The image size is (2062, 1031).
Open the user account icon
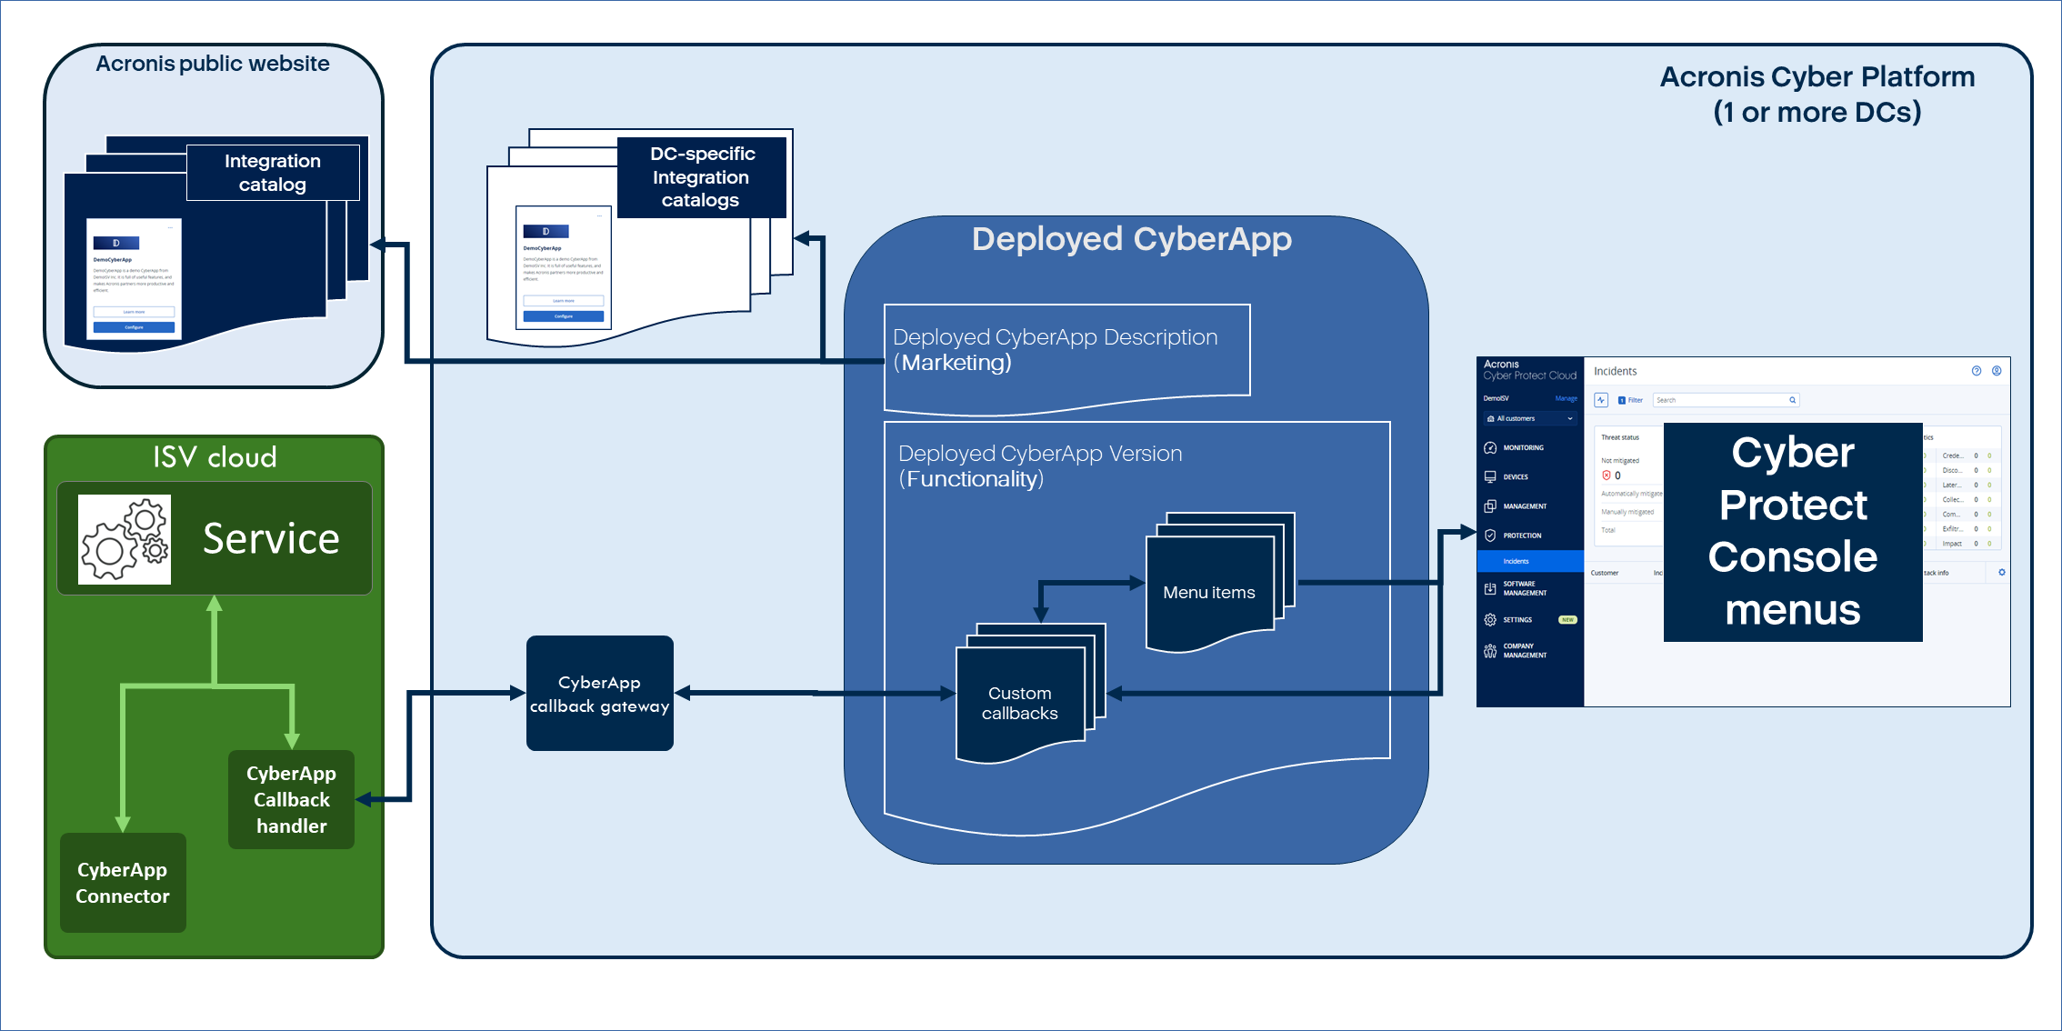click(1997, 371)
